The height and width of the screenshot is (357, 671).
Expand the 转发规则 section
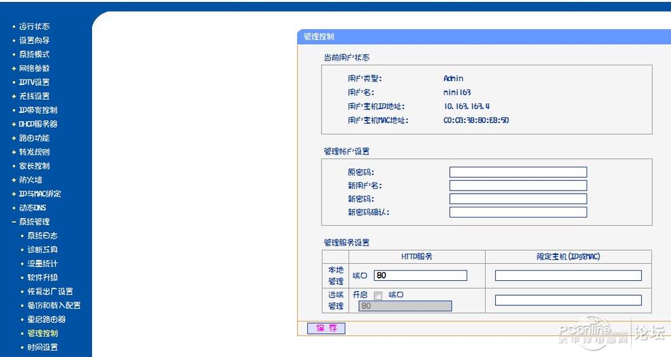point(34,152)
